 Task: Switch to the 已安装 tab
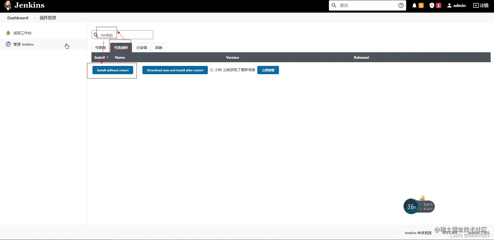pos(142,48)
